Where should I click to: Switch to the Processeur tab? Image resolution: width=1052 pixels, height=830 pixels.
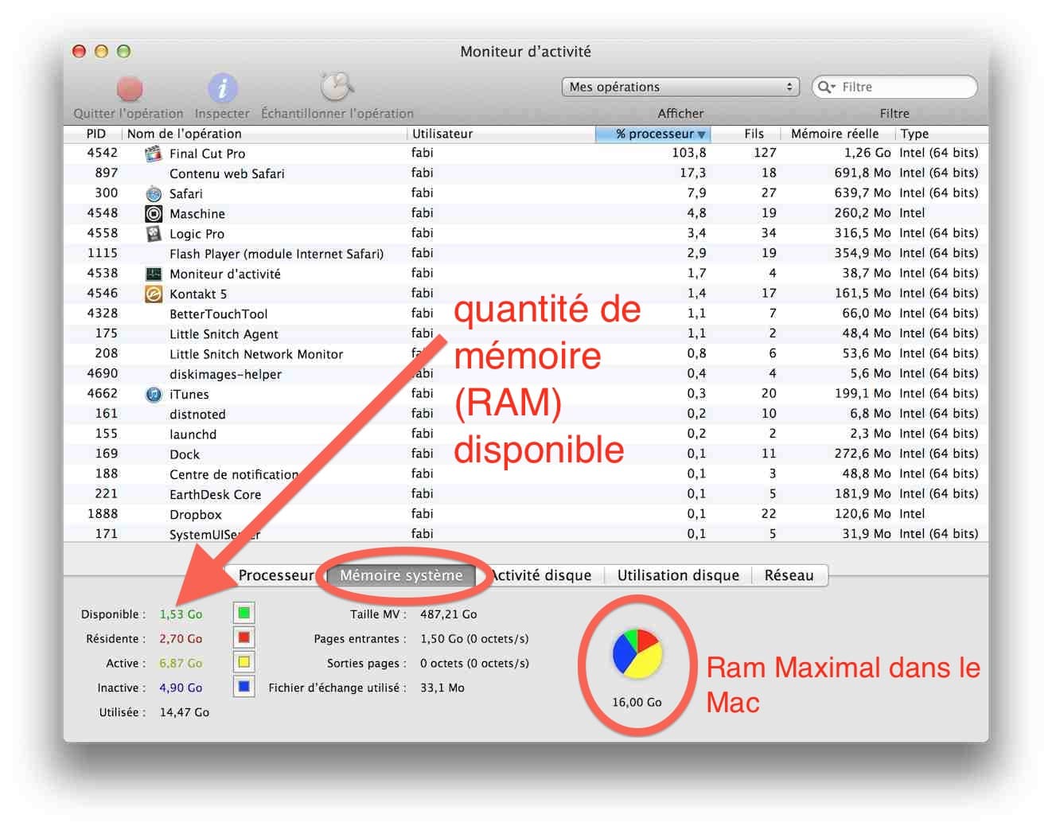pyautogui.click(x=276, y=575)
